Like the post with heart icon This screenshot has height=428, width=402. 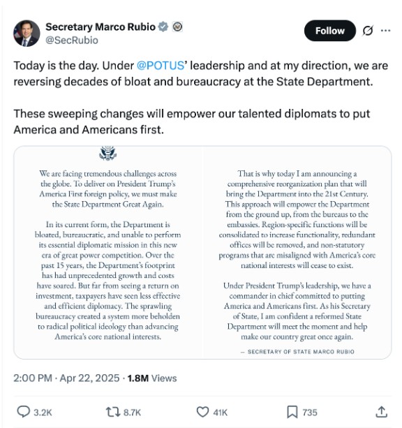(x=203, y=412)
